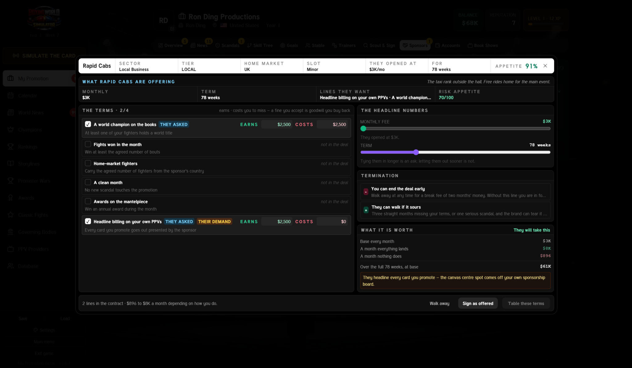Click the Scout & Sign magnifier icon
This screenshot has width=632, height=368.
(x=366, y=45)
